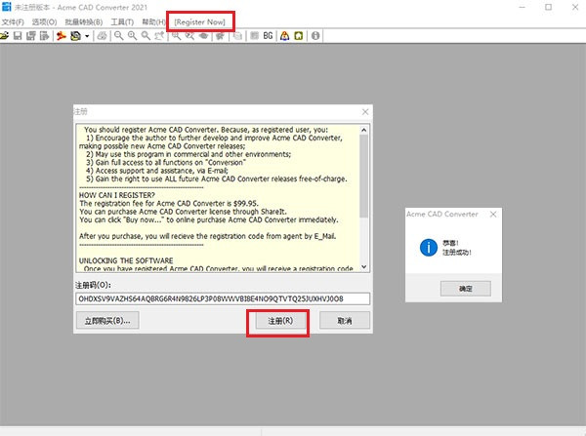Click the info icon at toolbar end
The image size is (586, 436).
[x=315, y=36]
